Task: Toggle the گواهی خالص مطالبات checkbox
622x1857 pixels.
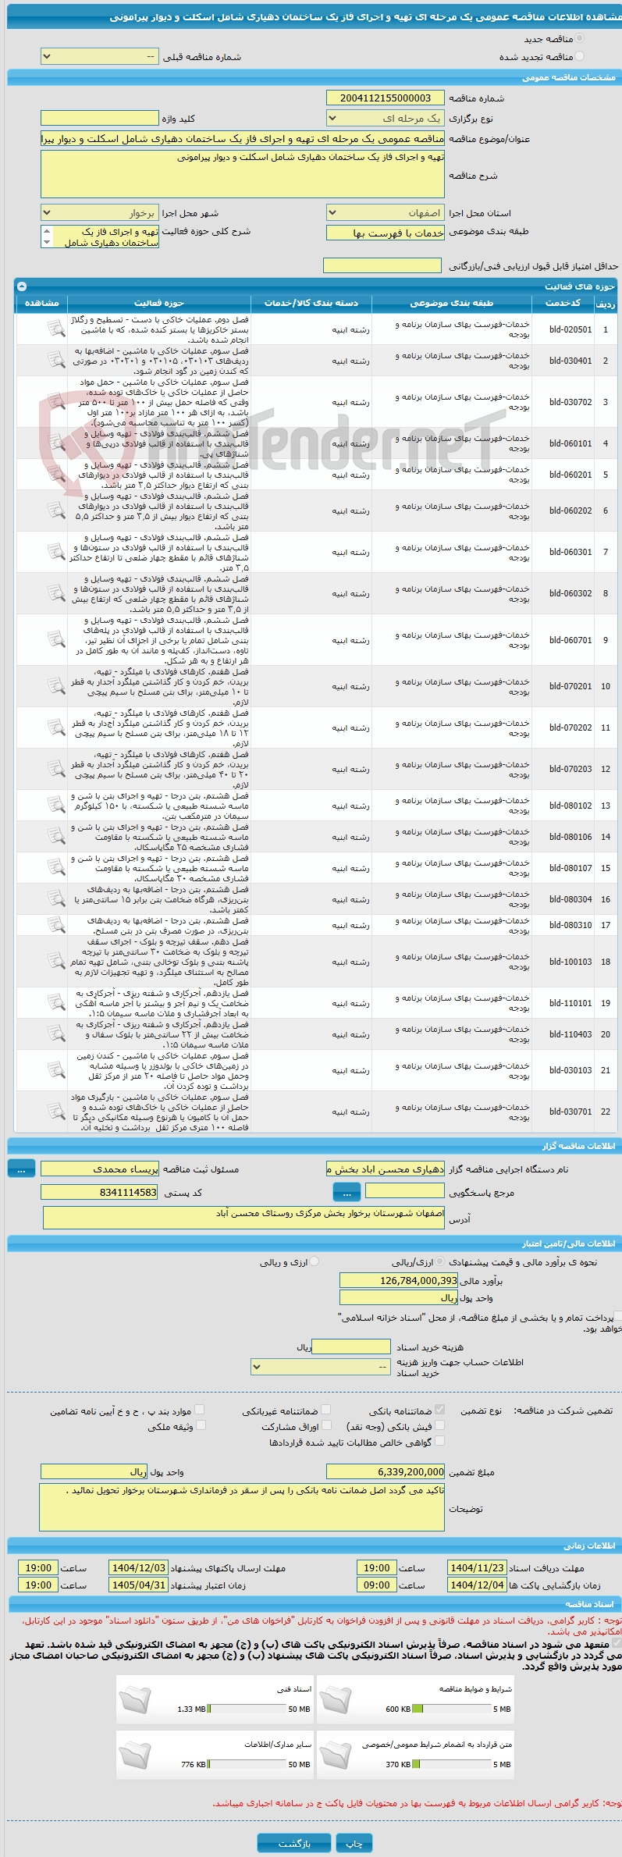Action: [439, 1441]
